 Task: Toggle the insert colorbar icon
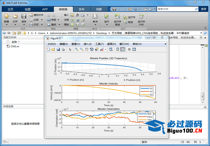[117, 49]
